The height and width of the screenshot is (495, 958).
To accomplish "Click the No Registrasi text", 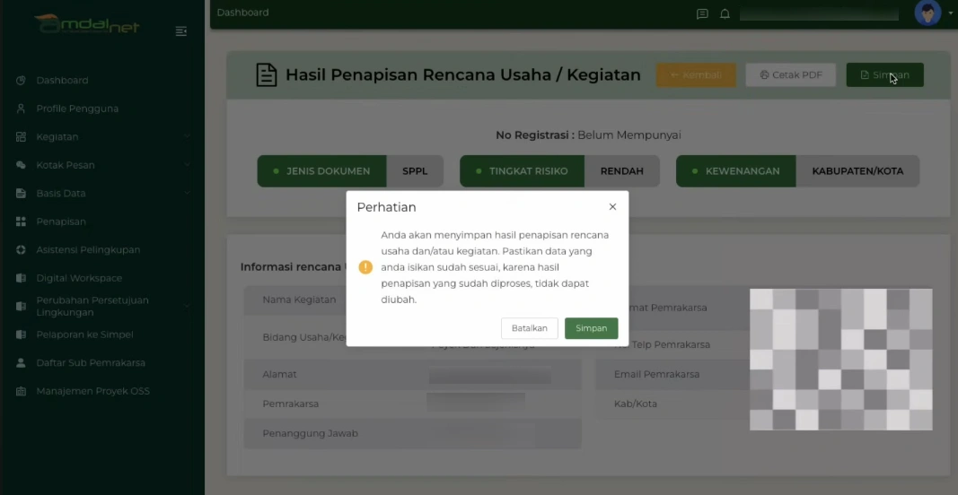I will click(x=588, y=135).
